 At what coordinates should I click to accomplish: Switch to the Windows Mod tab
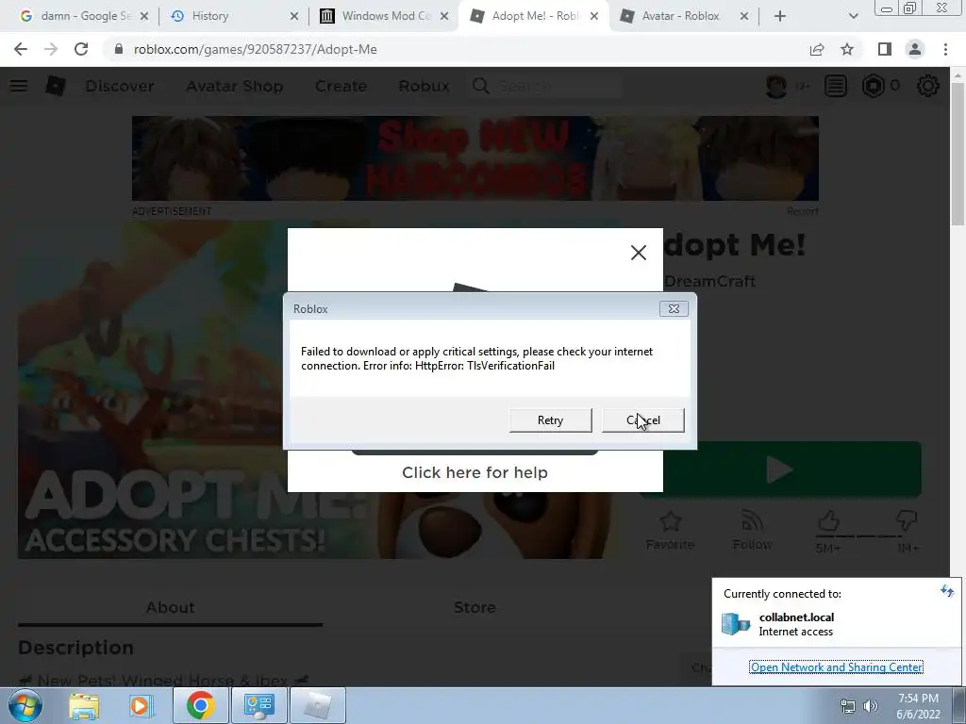coord(385,16)
